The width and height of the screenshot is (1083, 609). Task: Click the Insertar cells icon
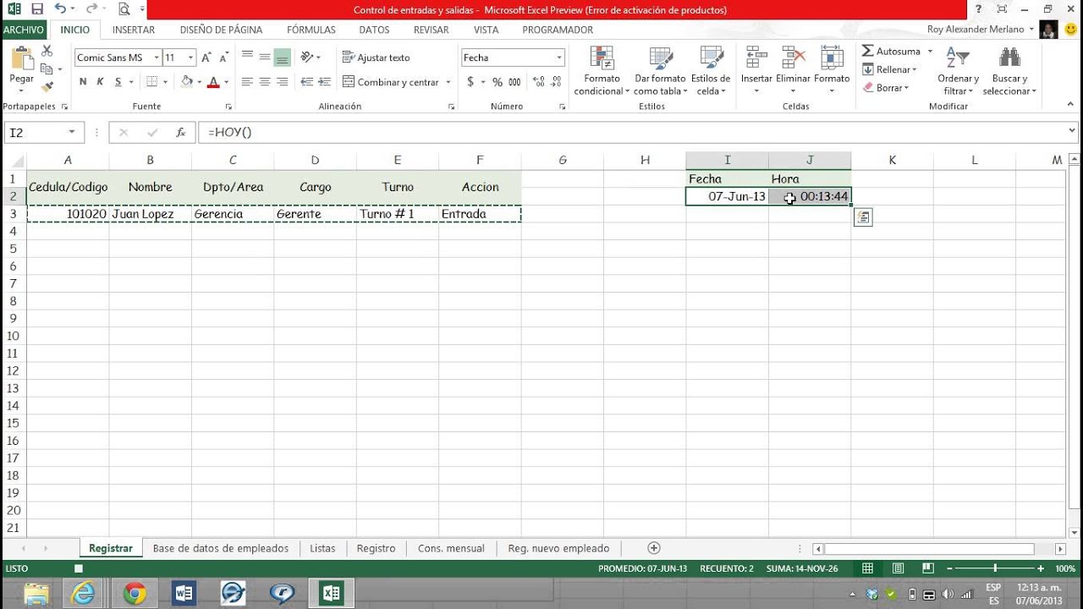[x=756, y=58]
